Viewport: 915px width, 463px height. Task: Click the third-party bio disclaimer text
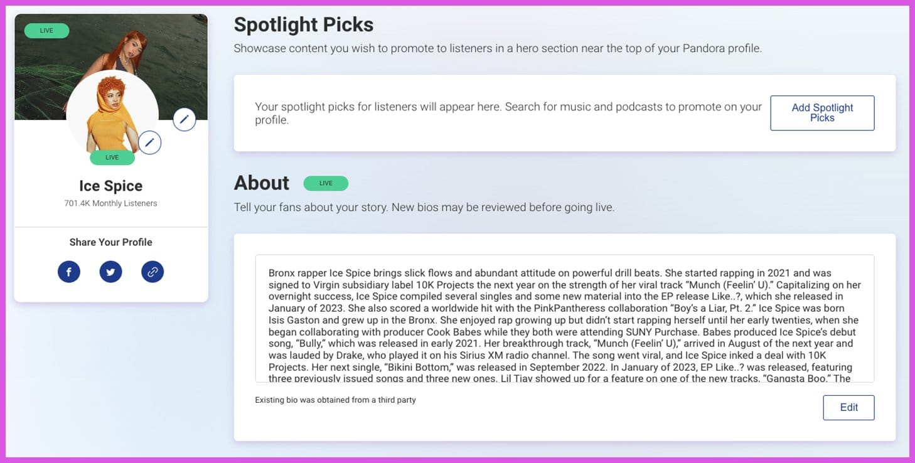tap(334, 399)
